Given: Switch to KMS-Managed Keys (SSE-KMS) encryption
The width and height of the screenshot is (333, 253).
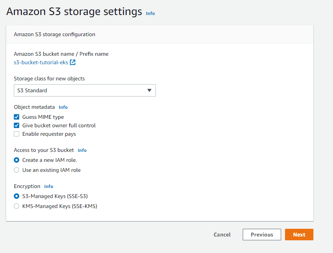Looking at the screenshot, I should [x=17, y=206].
